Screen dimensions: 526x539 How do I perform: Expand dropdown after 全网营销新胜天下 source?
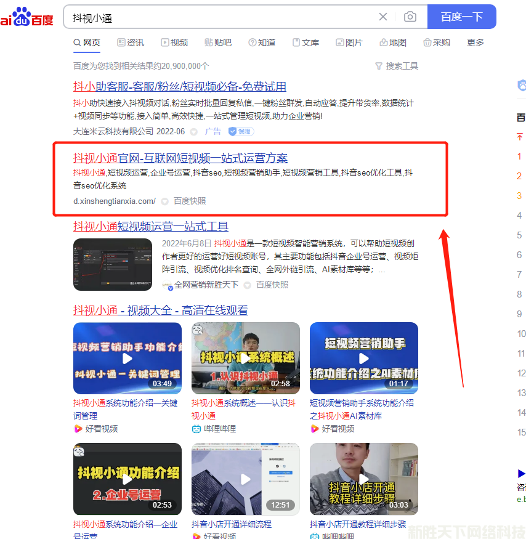[x=247, y=285]
